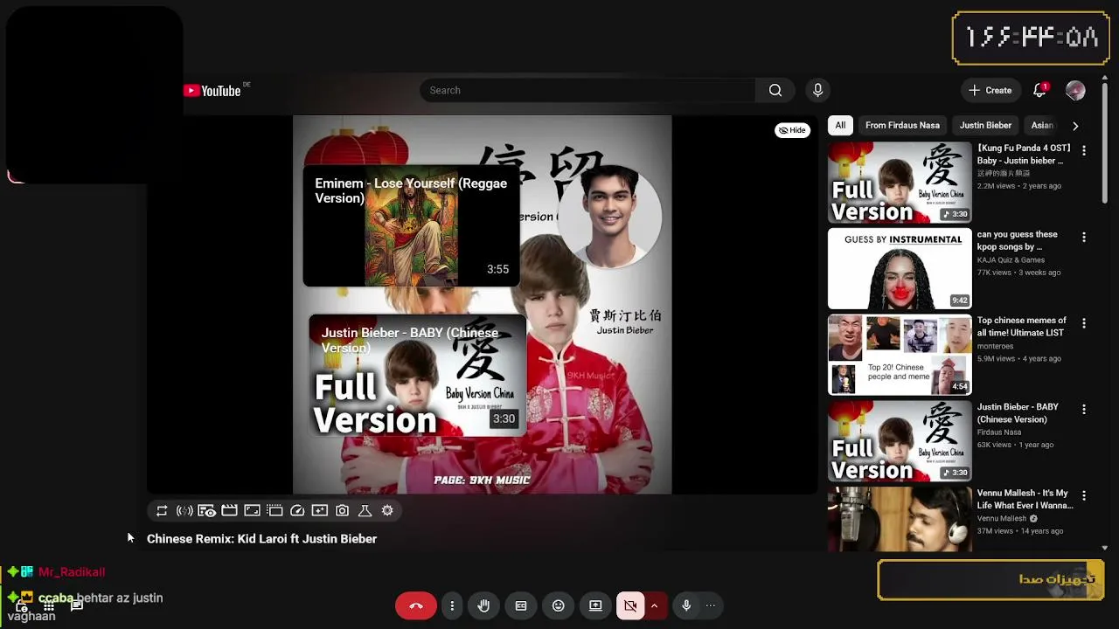Open options menu for Top chinese memes video
Image resolution: width=1119 pixels, height=629 pixels.
pyautogui.click(x=1084, y=323)
